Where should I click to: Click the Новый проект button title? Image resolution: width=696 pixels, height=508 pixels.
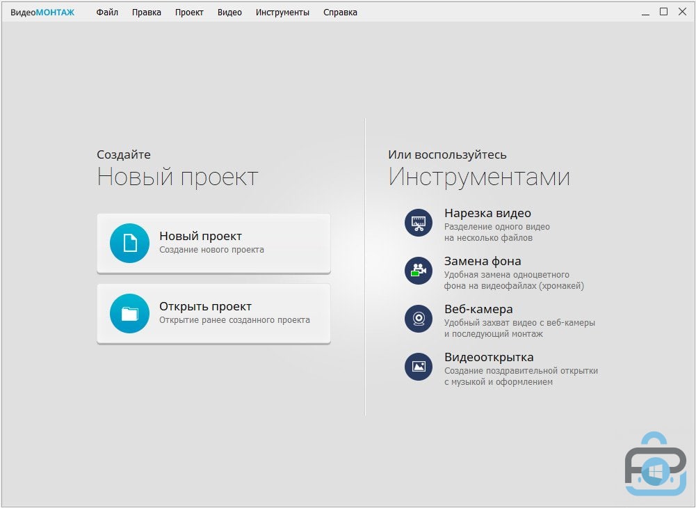(201, 236)
